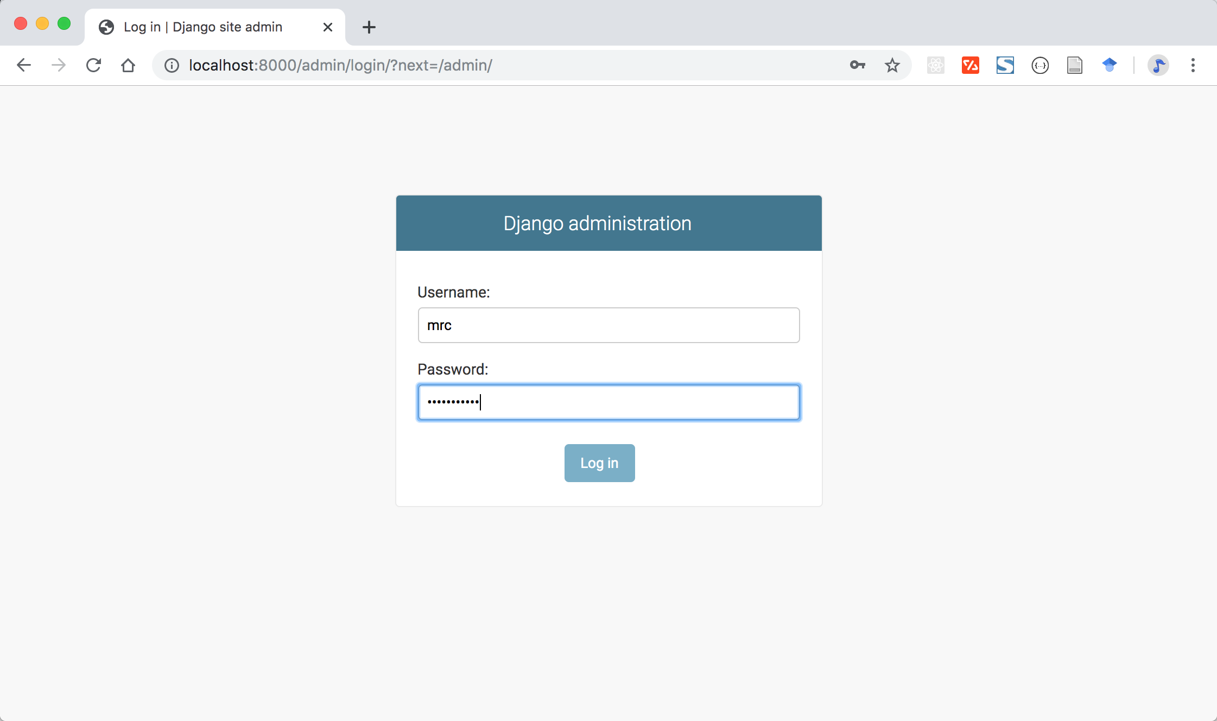
Task: Open the React Developer Tools extension
Action: (x=935, y=65)
